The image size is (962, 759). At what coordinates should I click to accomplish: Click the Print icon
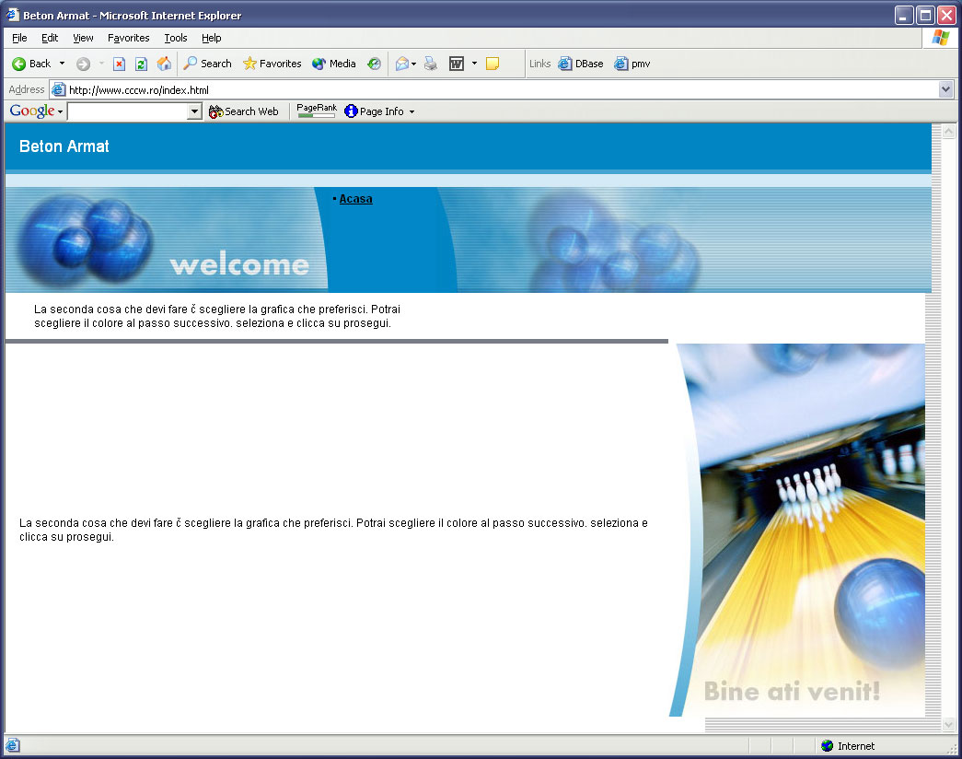click(431, 64)
